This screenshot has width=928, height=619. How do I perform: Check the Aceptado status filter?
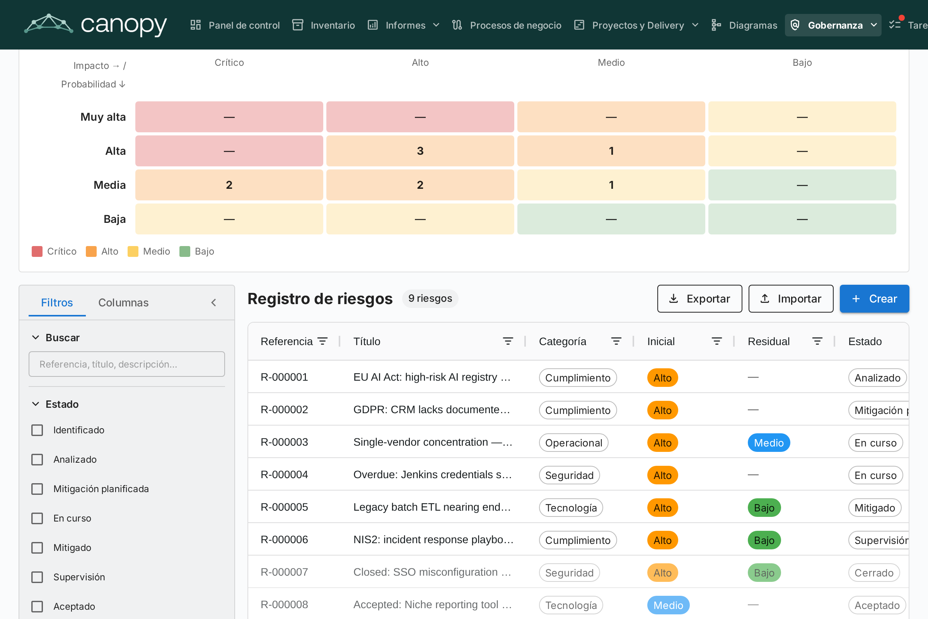point(37,607)
